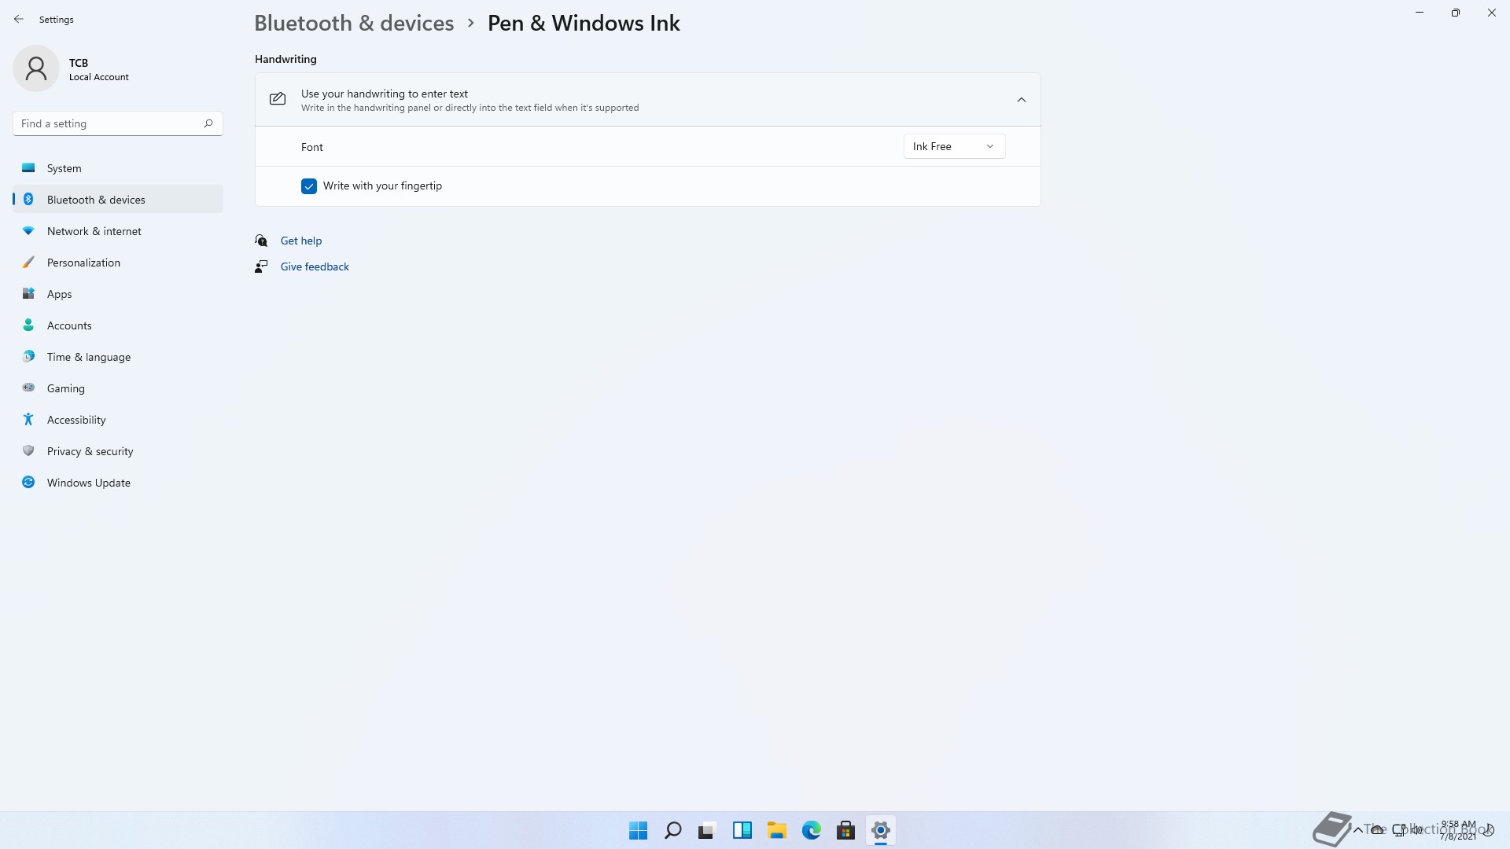Viewport: 1510px width, 849px height.
Task: Go back with the Settings arrow
Action: [19, 19]
